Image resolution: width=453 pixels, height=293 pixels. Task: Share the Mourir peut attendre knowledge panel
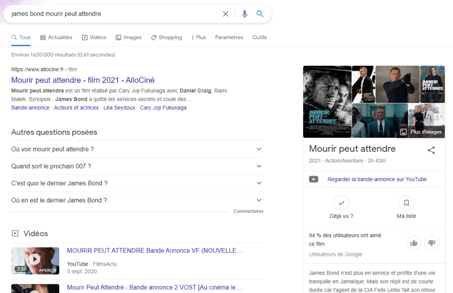(431, 150)
